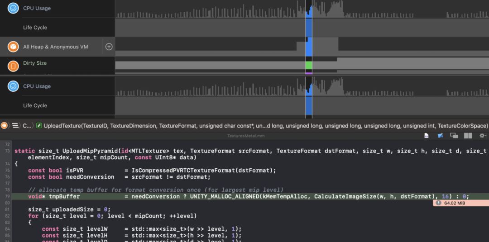Click the Dirty Size VM tracker icon
The width and height of the screenshot is (489, 242).
(13, 66)
